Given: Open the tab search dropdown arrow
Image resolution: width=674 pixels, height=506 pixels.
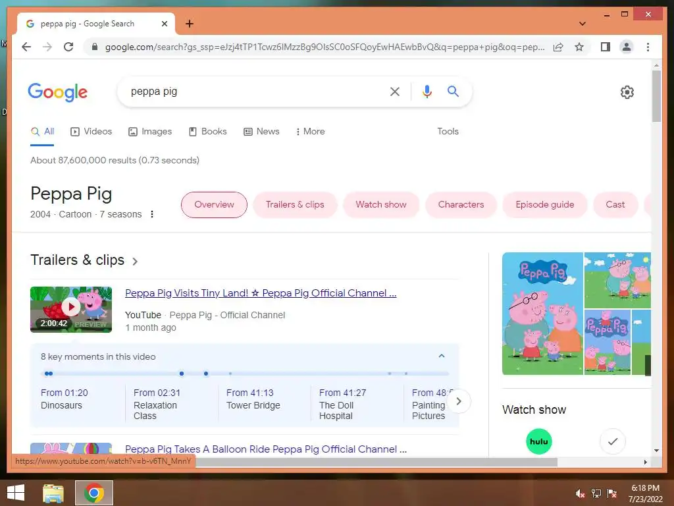Looking at the screenshot, I should 583,24.
